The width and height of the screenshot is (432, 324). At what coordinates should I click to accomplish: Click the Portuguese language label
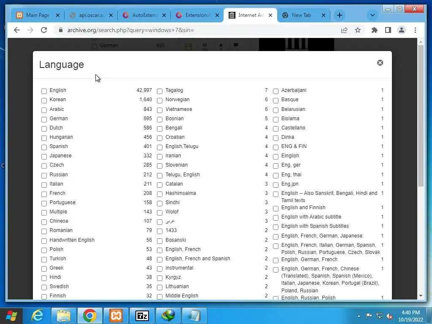point(62,202)
